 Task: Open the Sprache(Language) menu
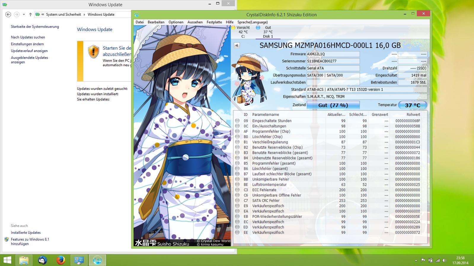click(x=253, y=22)
